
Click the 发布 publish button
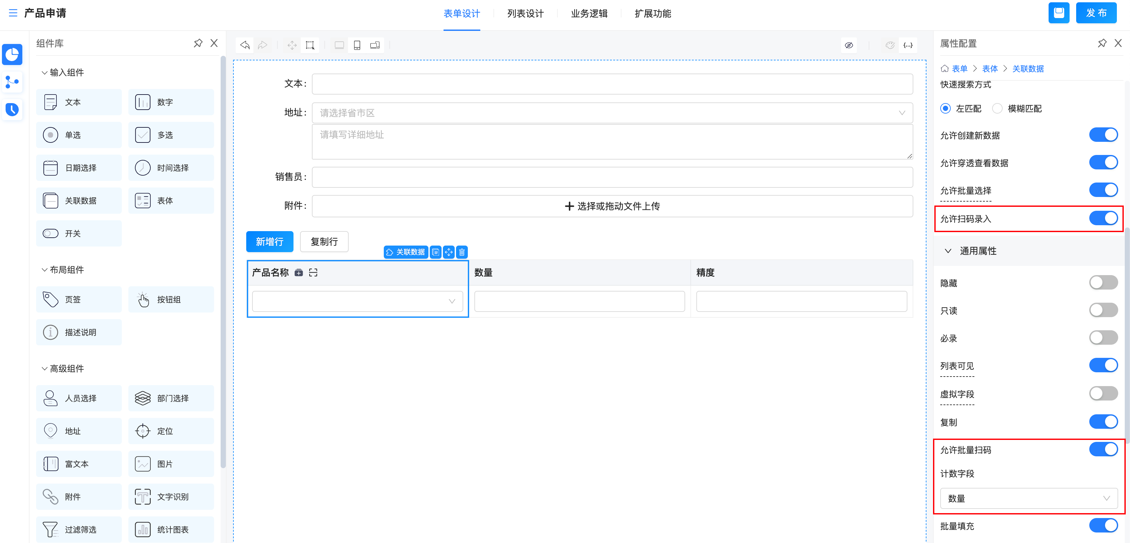tap(1096, 13)
